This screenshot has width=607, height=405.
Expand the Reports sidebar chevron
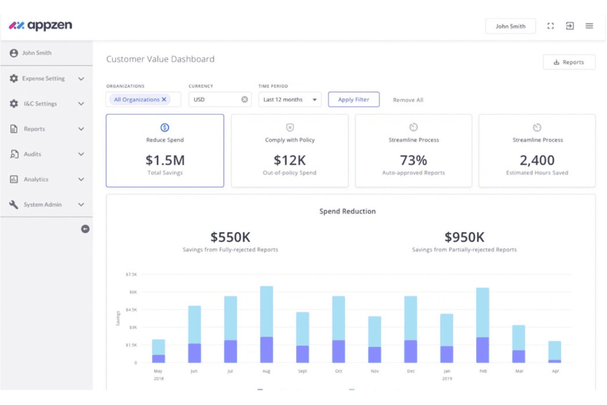pyautogui.click(x=81, y=129)
